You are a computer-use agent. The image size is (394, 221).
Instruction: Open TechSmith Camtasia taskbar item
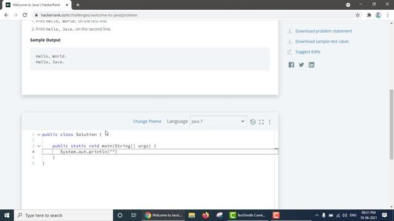coord(247,215)
